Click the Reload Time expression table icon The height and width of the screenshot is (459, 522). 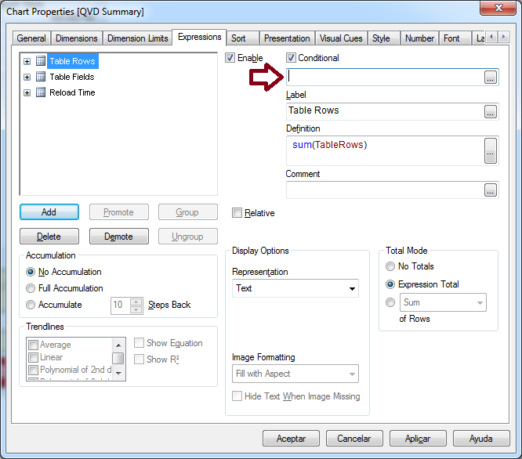41,92
